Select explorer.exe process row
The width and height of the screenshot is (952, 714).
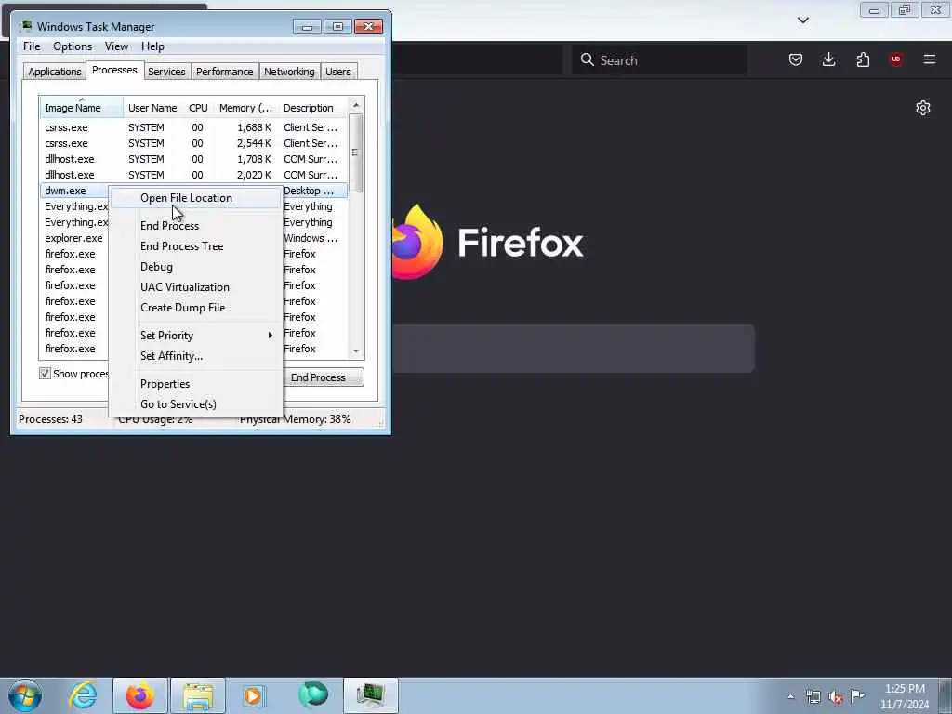pyautogui.click(x=74, y=238)
